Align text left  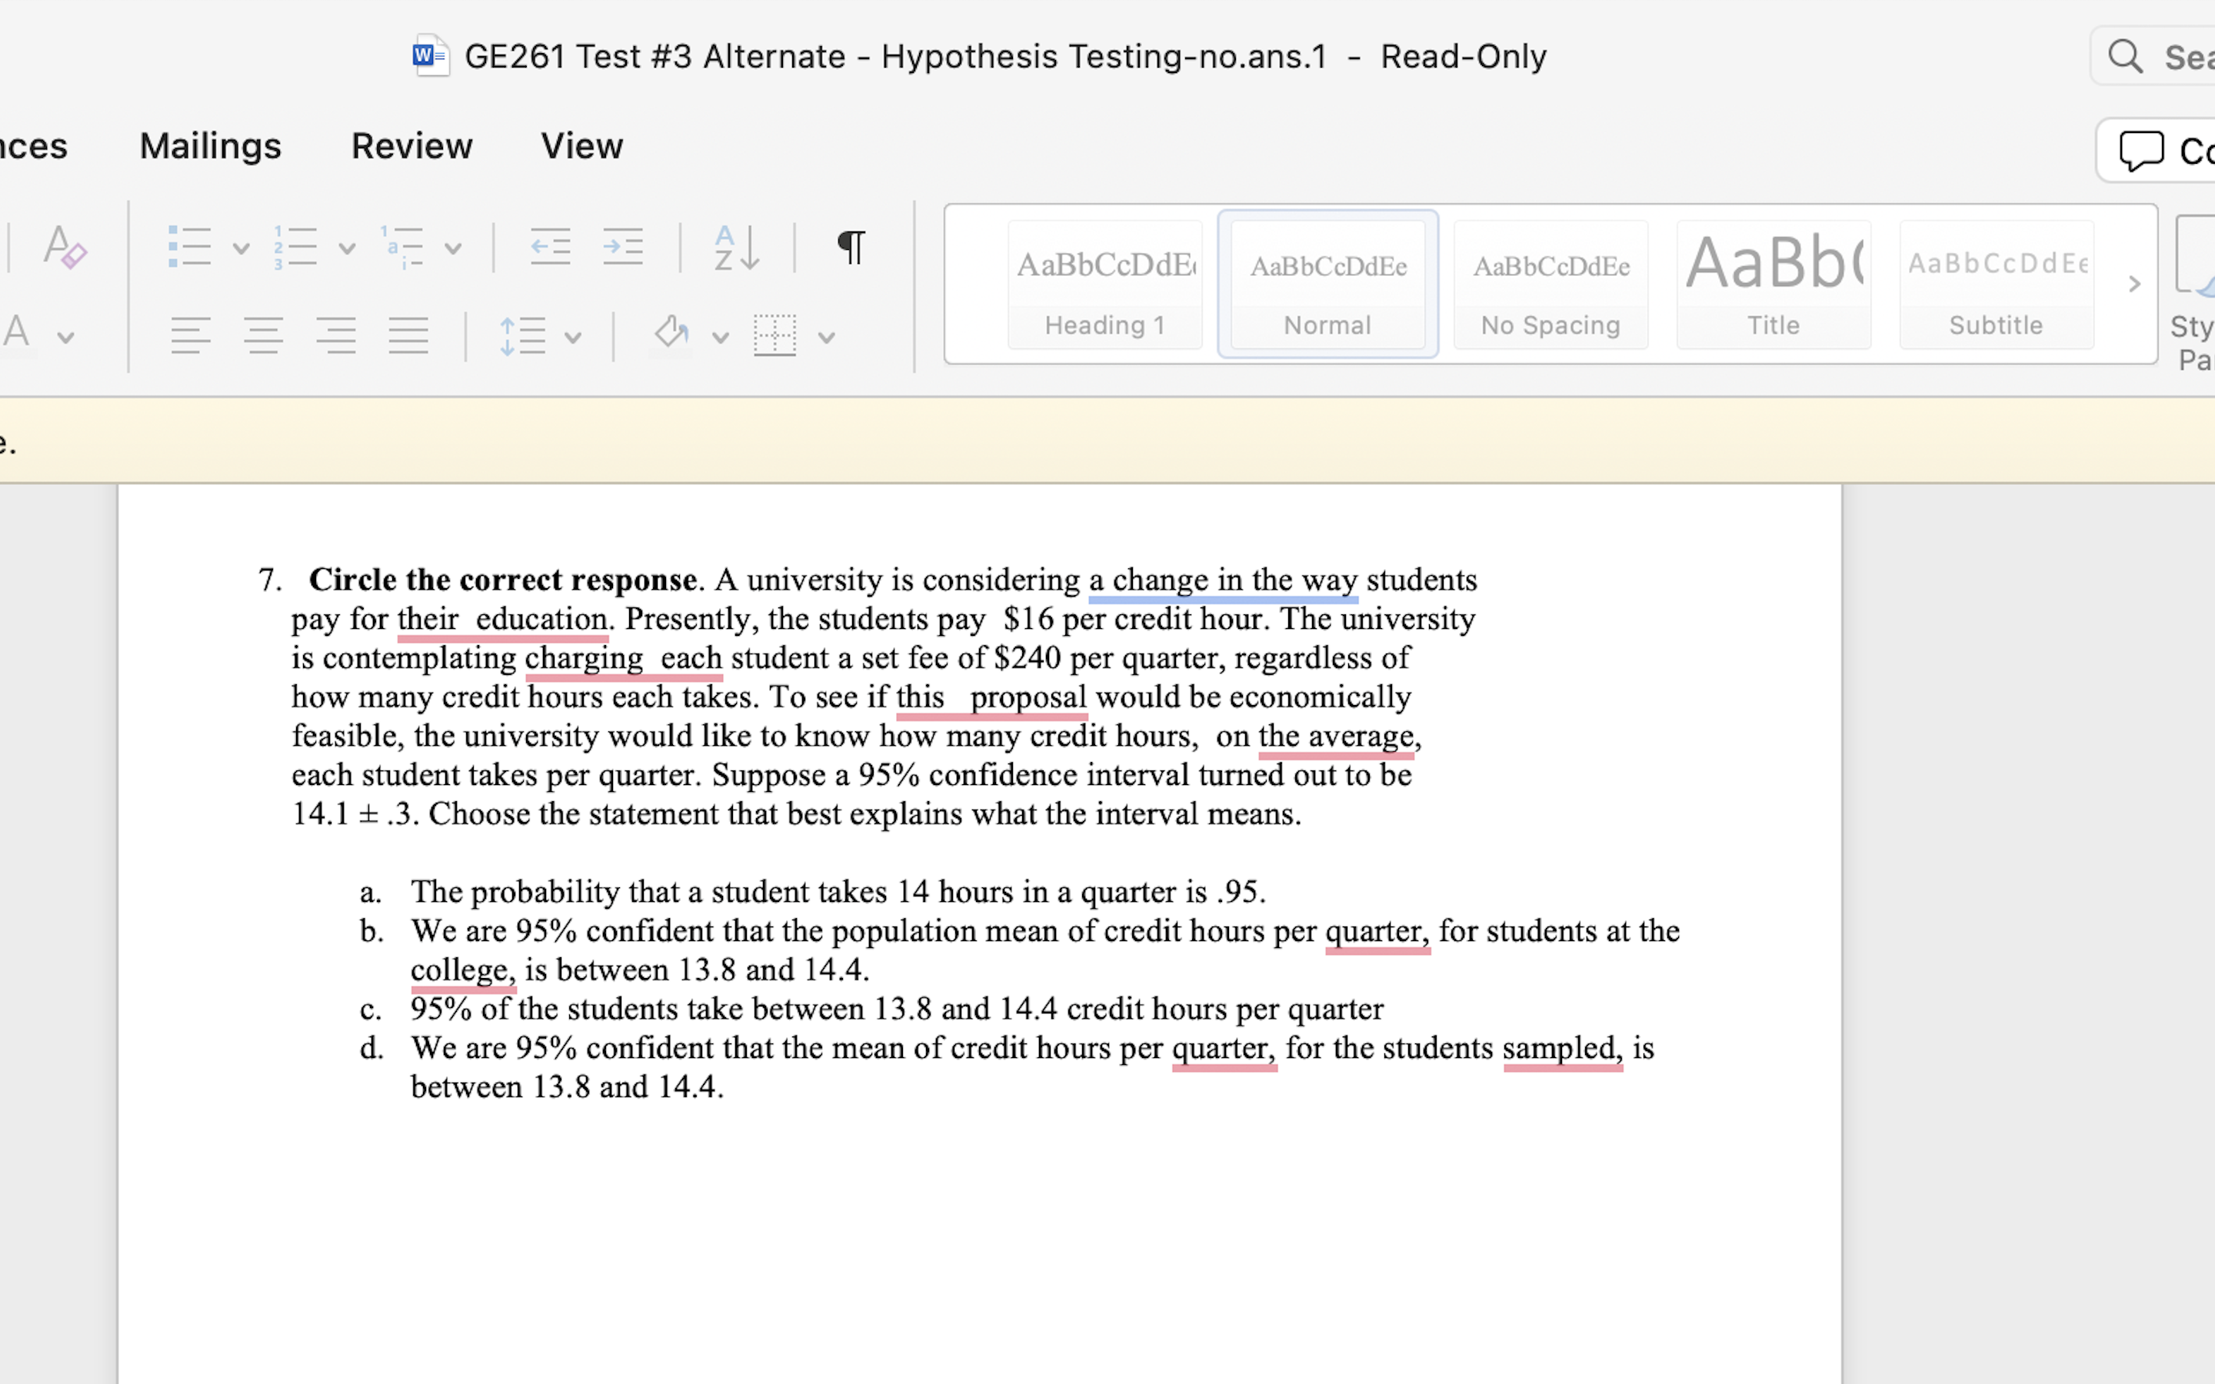[191, 336]
